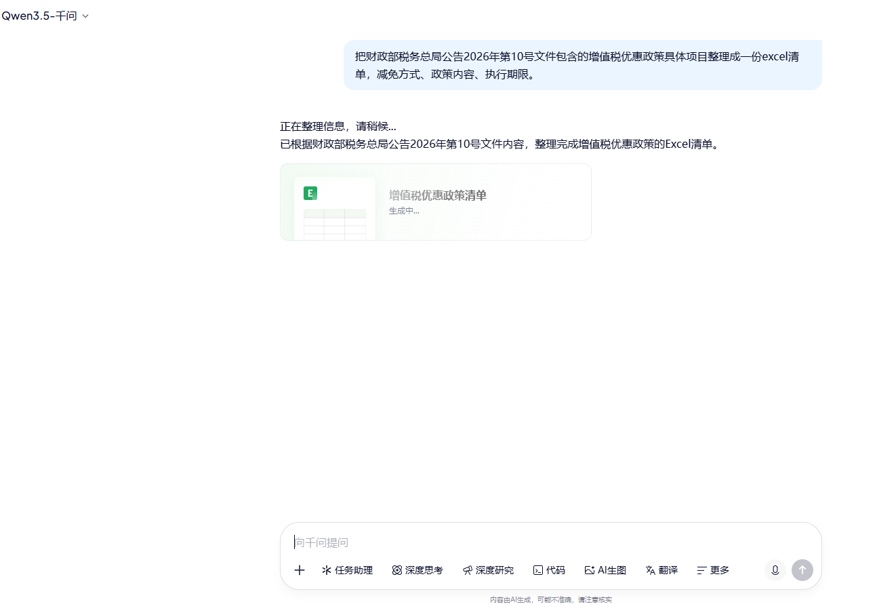This screenshot has width=877, height=604.
Task: Expand the Qwen3.5-千问 model selector
Action: (x=46, y=15)
